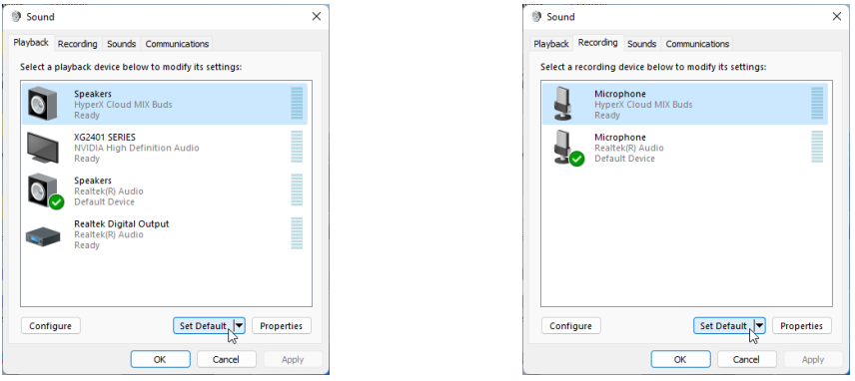Click active Recording tab in right window
Screen dimensions: 855x381
tap(597, 43)
